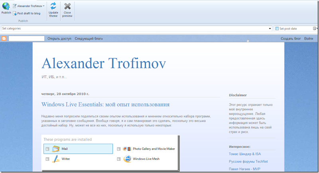Image resolution: width=319 pixels, height=173 pixels.
Task: Open the Павел Нагаев - MVP link
Action: (244, 169)
